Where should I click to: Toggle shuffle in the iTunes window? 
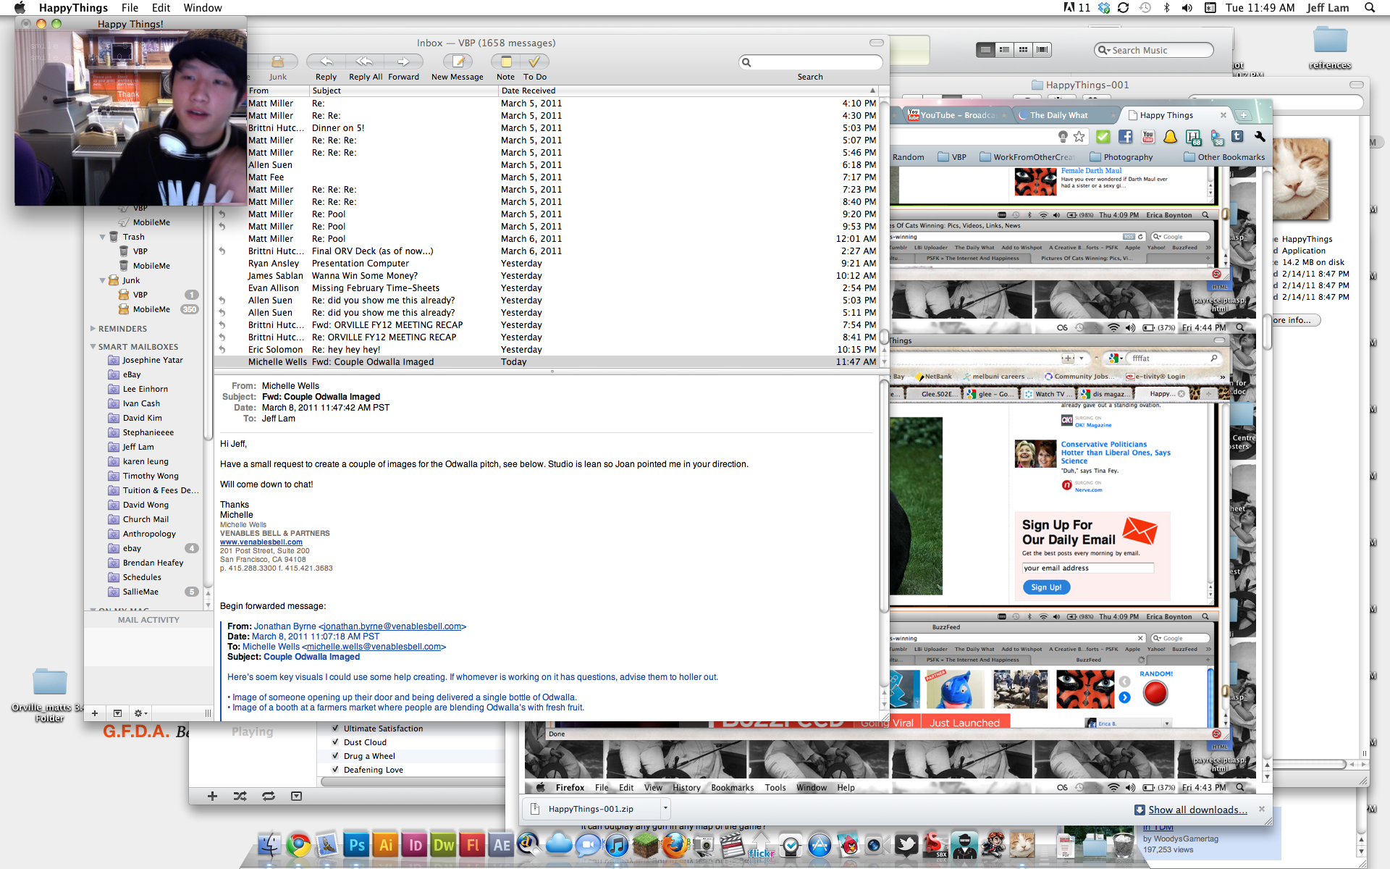click(x=240, y=796)
